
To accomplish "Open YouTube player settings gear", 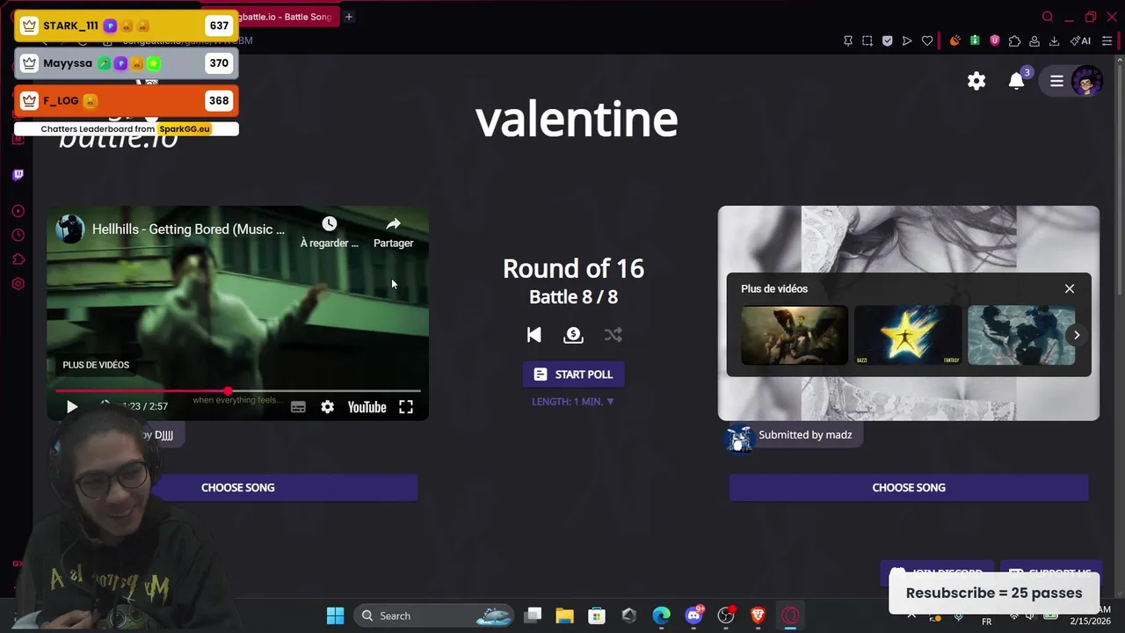I will pos(327,407).
